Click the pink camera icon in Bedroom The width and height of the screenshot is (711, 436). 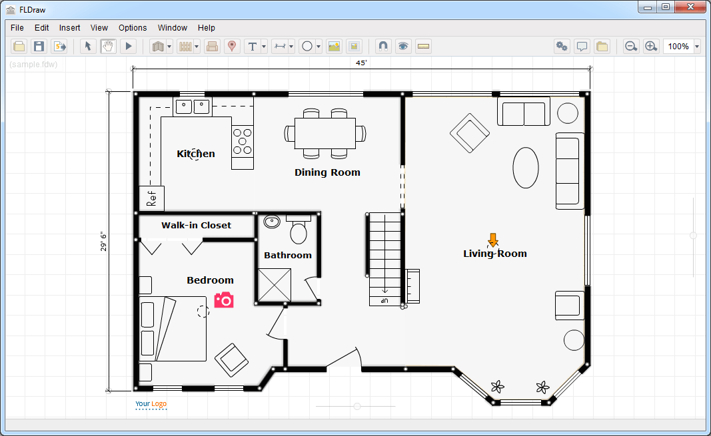coord(224,300)
